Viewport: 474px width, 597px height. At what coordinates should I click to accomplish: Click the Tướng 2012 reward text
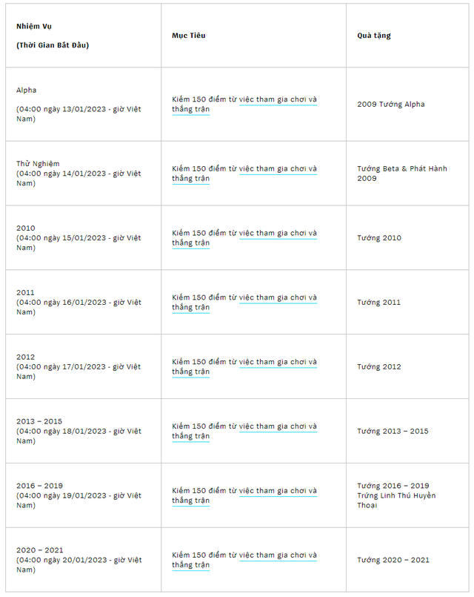coord(379,367)
